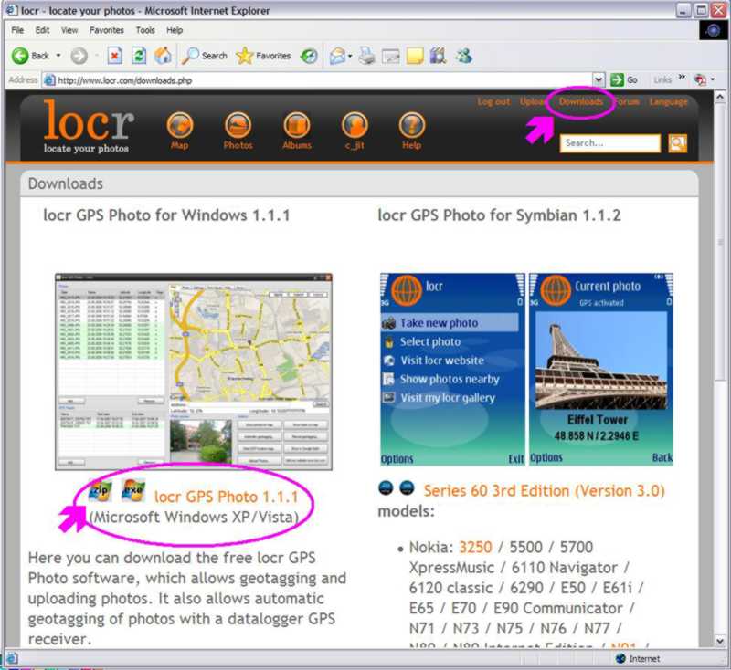Click the Messenger toolbar icon

(x=464, y=56)
